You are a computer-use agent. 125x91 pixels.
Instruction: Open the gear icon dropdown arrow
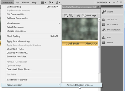coord(52,2)
